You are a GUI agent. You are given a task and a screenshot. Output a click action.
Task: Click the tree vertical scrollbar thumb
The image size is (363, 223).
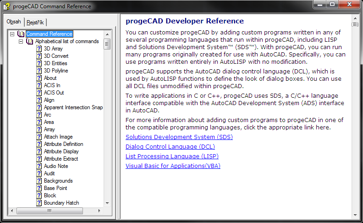pos(107,44)
